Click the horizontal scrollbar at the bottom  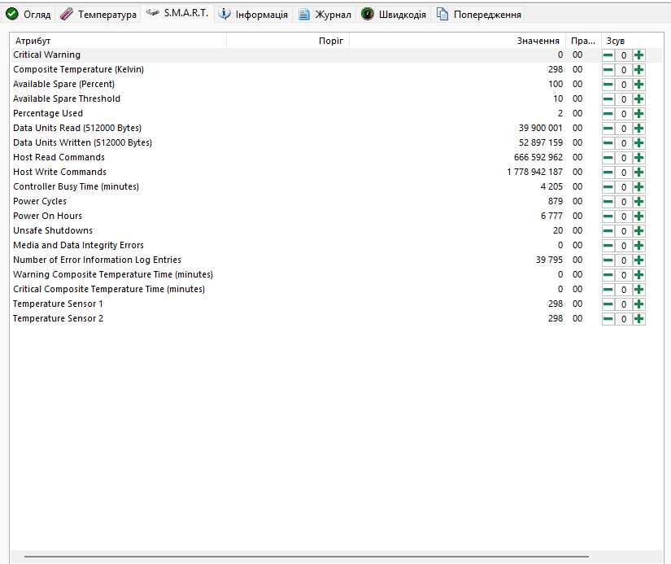click(x=307, y=557)
